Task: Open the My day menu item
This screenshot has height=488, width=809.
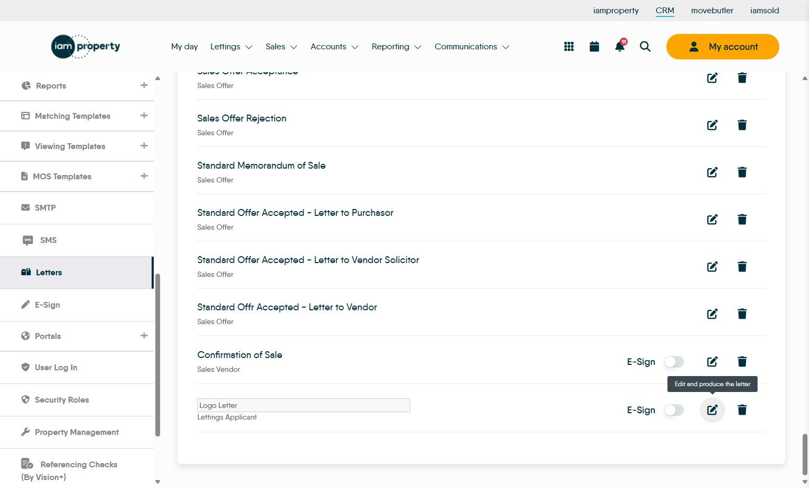Action: (x=184, y=47)
